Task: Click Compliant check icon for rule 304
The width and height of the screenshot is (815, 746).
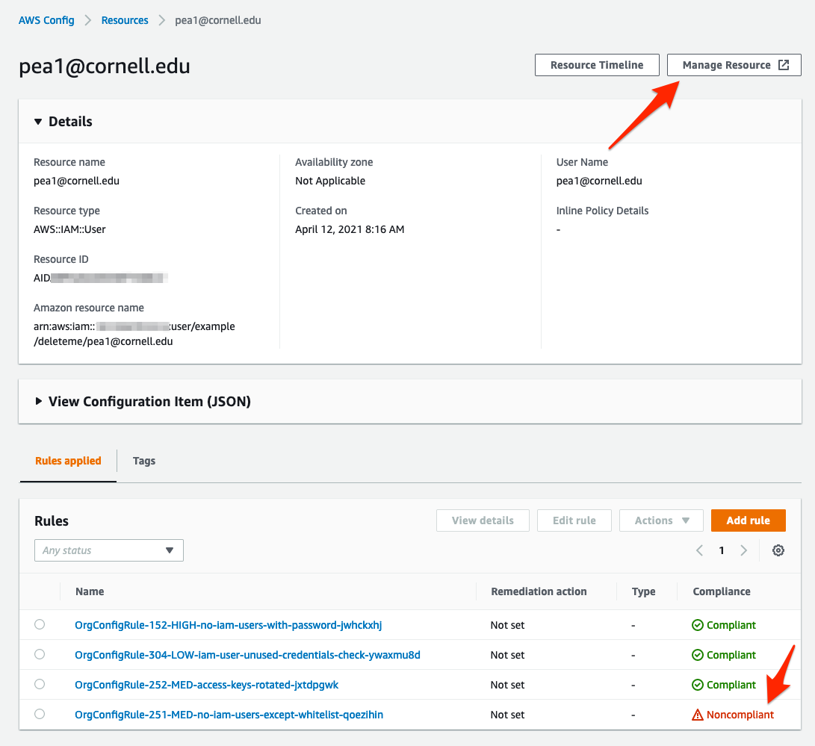Action: [698, 655]
